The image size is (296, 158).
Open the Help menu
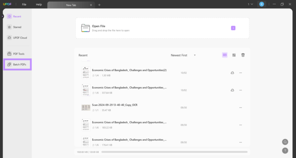39,4
